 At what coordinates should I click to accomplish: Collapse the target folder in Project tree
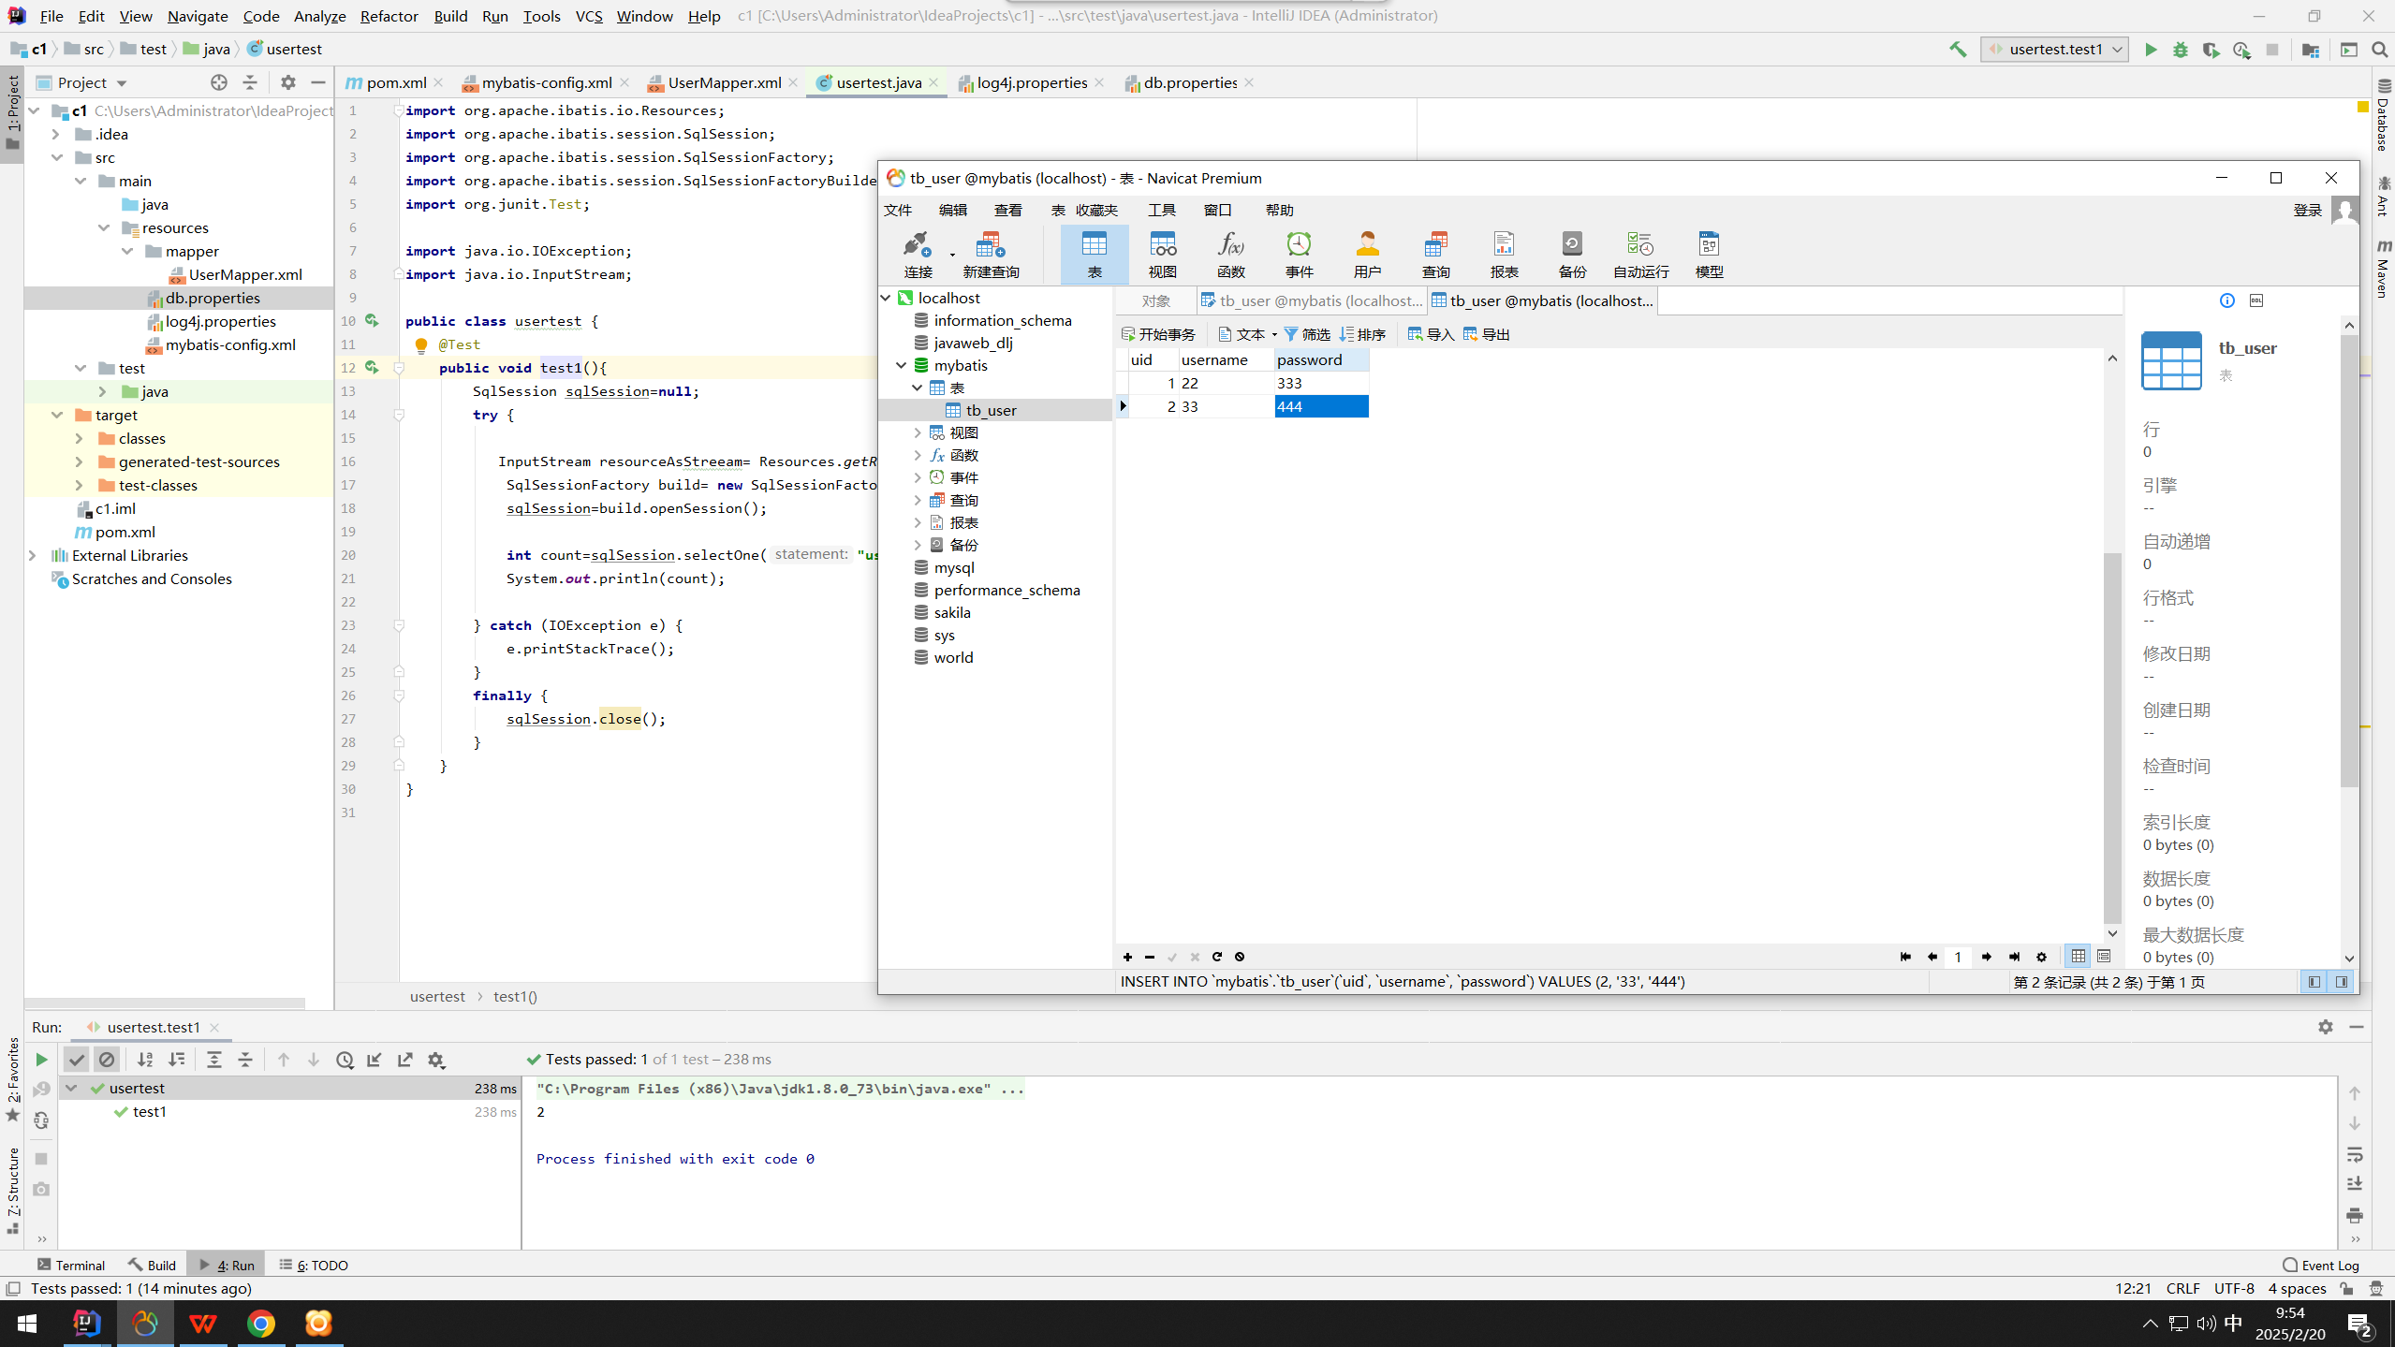[56, 415]
